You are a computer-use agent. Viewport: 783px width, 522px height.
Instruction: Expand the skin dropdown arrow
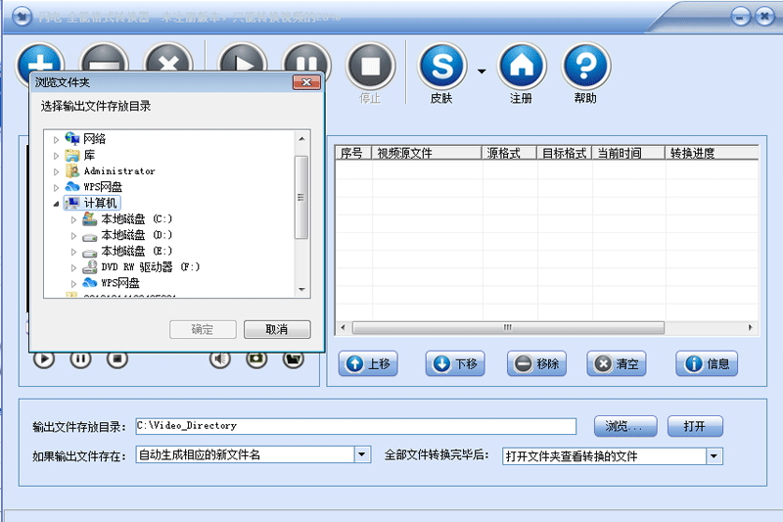[x=482, y=71]
